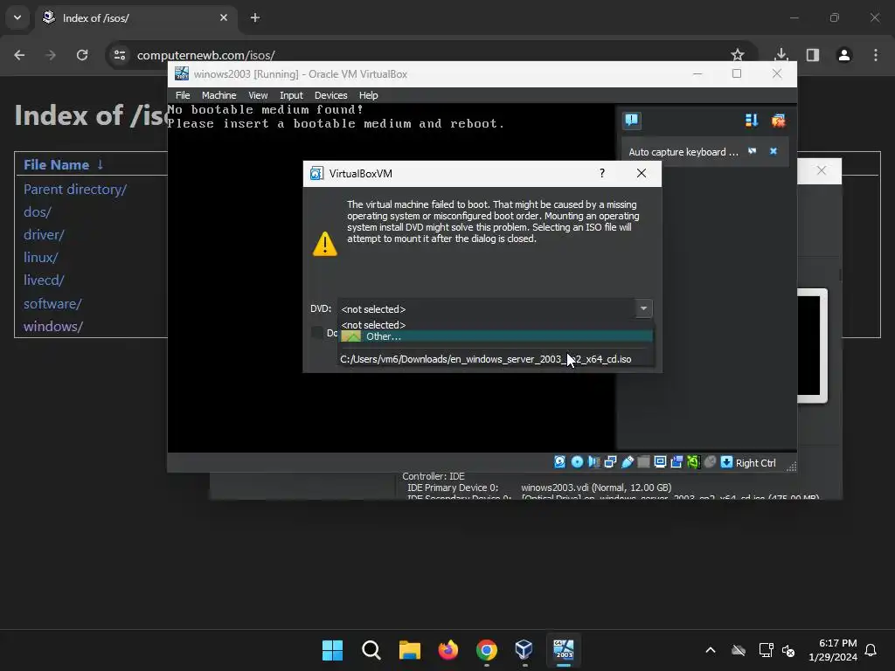Open the tab search chevron
This screenshot has width=895, height=671.
[17, 17]
